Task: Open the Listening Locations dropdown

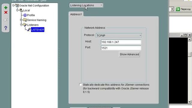Action: 86,5
